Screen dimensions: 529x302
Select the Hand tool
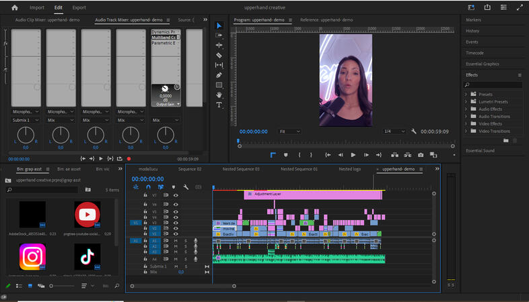(x=219, y=95)
